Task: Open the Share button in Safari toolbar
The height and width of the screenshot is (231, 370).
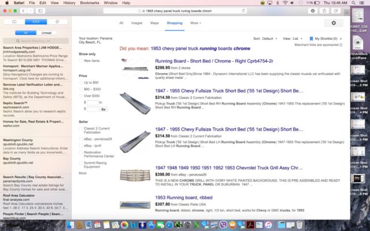Action: (324, 11)
